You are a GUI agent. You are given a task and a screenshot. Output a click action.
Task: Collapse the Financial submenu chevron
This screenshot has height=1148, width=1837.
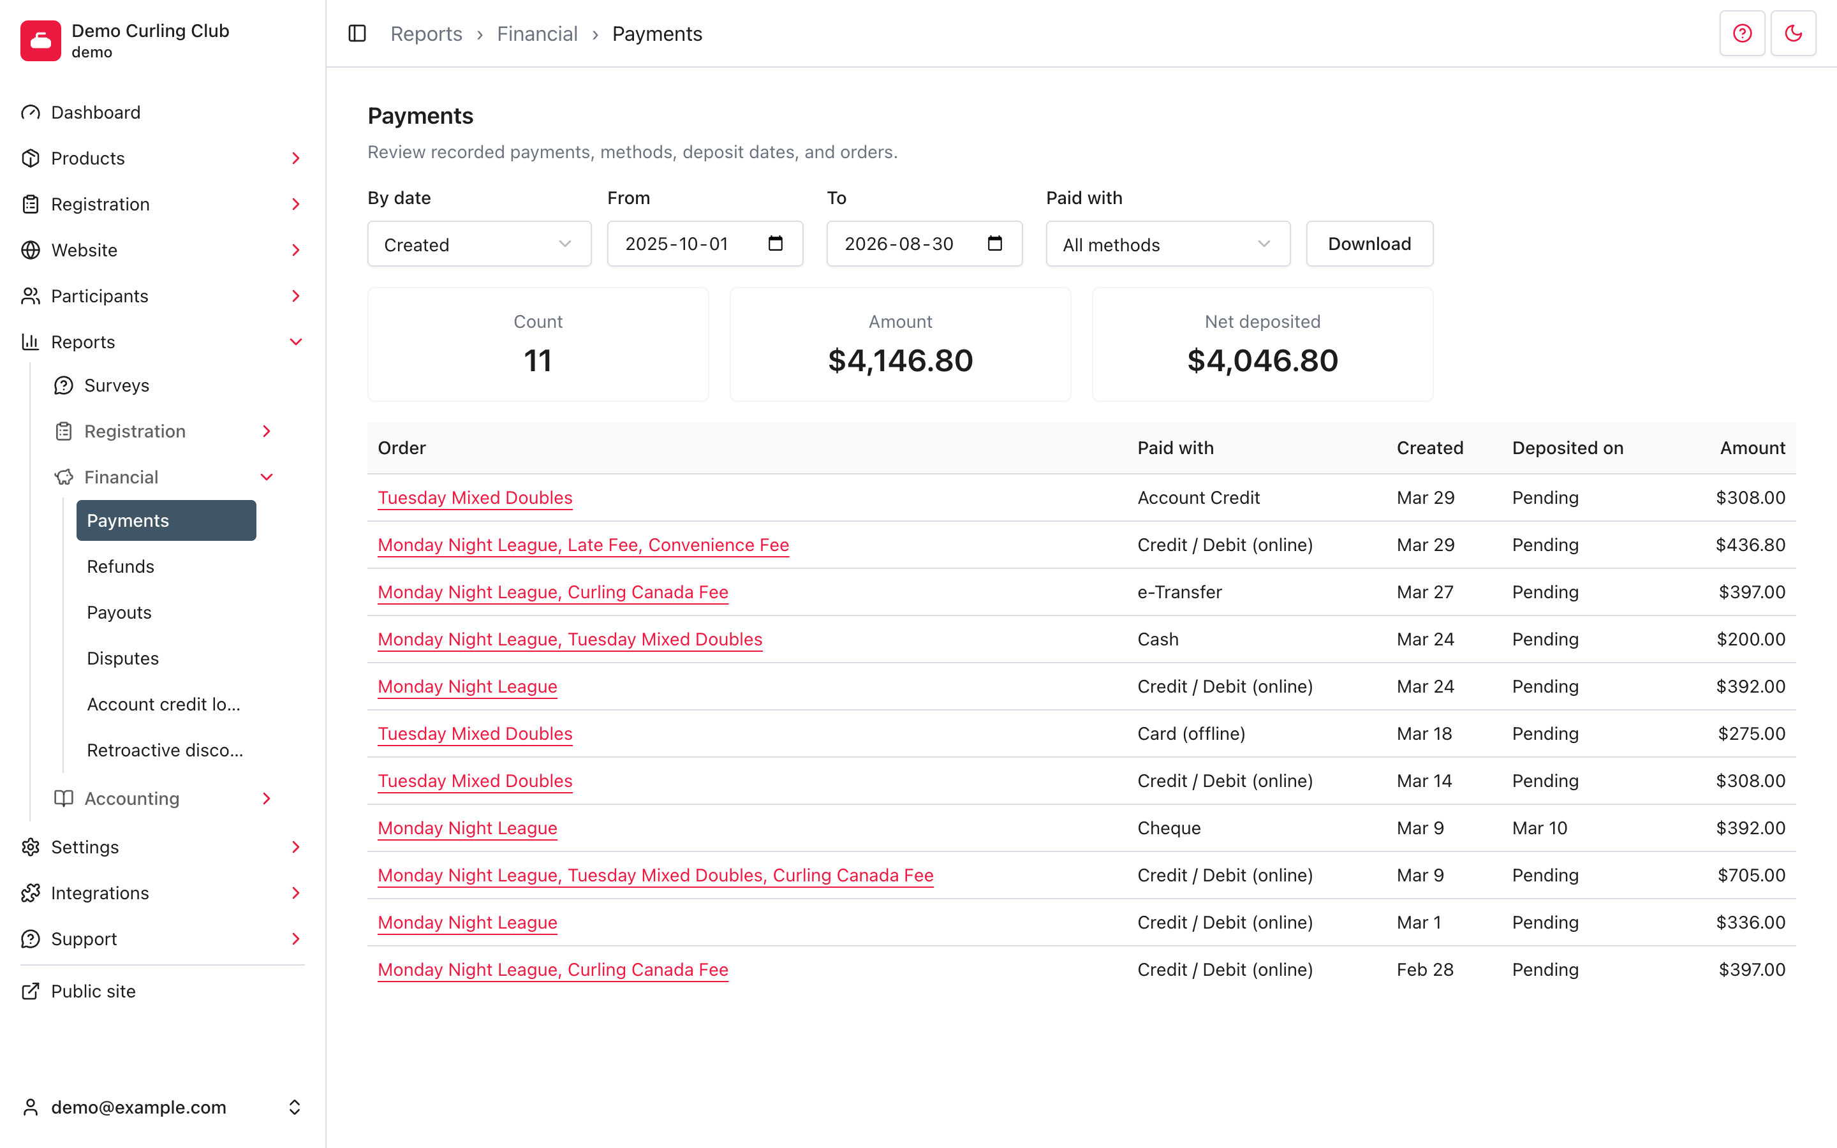coord(267,478)
